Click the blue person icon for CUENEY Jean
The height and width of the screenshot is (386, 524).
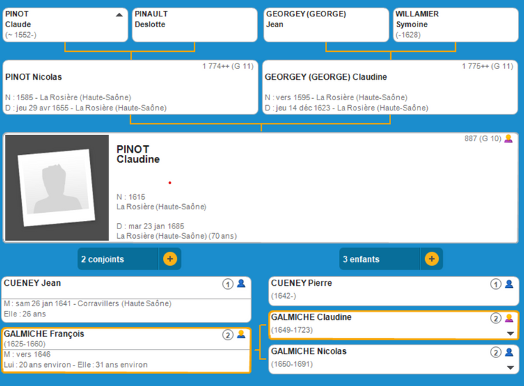pyautogui.click(x=241, y=284)
